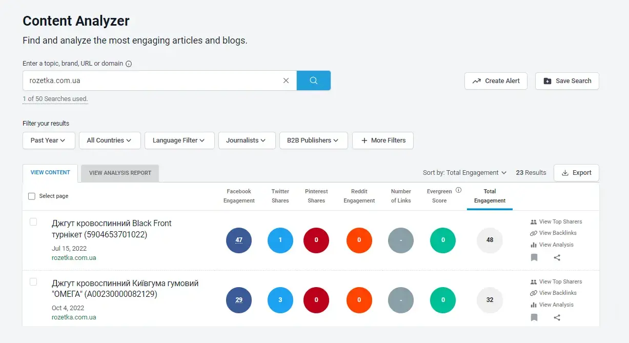This screenshot has height=343, width=629.
Task: Click Total Engagement circle showing 48
Action: click(x=490, y=240)
